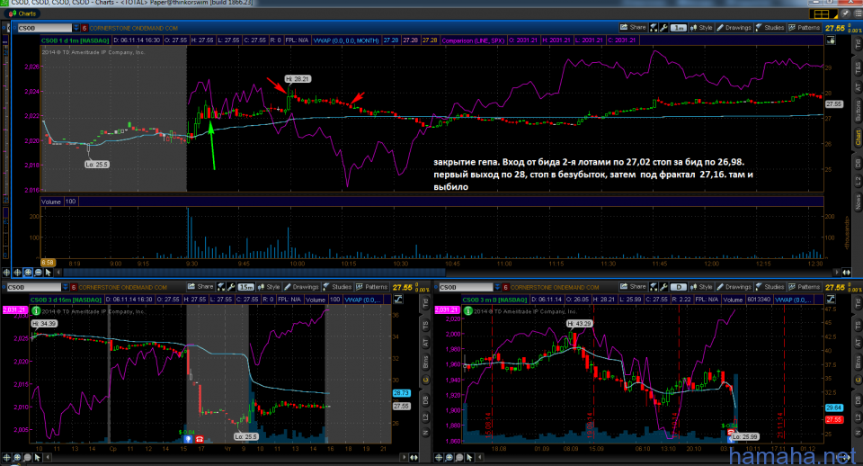Open Drawings menu in top chart
The image size is (863, 466).
[734, 28]
